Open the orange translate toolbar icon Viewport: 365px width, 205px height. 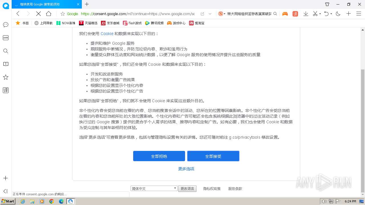pyautogui.click(x=295, y=14)
